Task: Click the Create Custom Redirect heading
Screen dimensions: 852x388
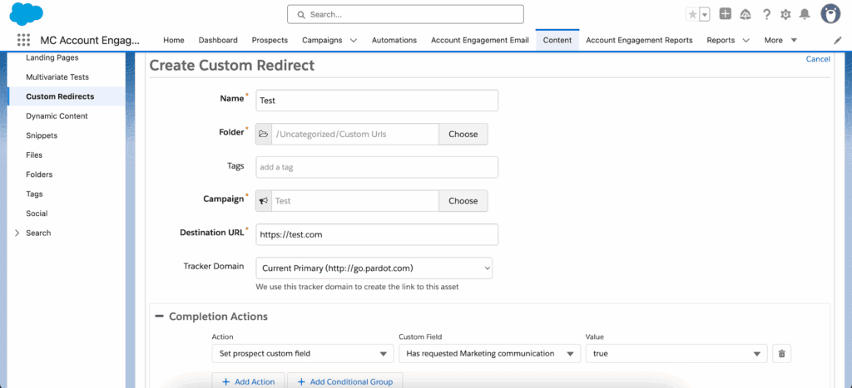Action: 232,66
